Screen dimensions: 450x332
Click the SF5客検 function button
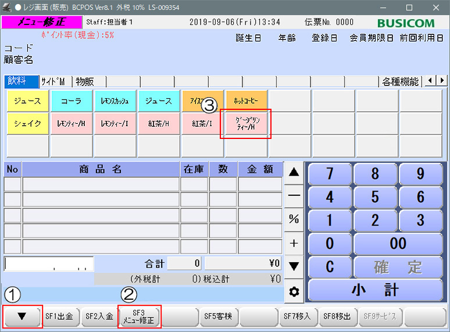[218, 317]
